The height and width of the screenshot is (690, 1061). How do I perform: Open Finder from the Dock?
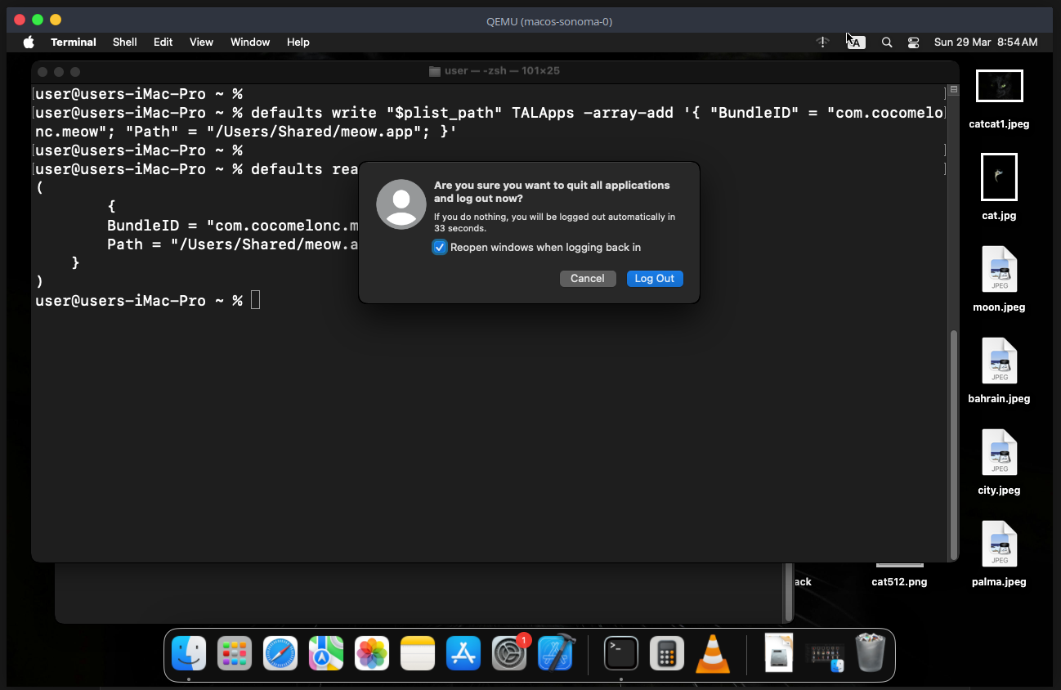(189, 654)
